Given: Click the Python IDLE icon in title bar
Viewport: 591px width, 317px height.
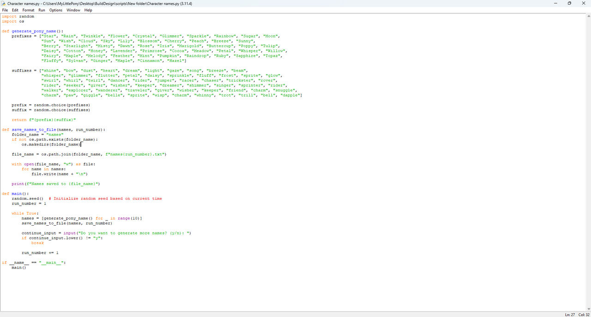Looking at the screenshot, I should (4, 3).
